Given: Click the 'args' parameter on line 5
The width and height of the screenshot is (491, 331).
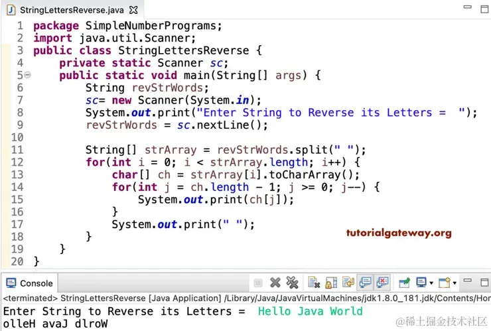Looking at the screenshot, I should [288, 76].
